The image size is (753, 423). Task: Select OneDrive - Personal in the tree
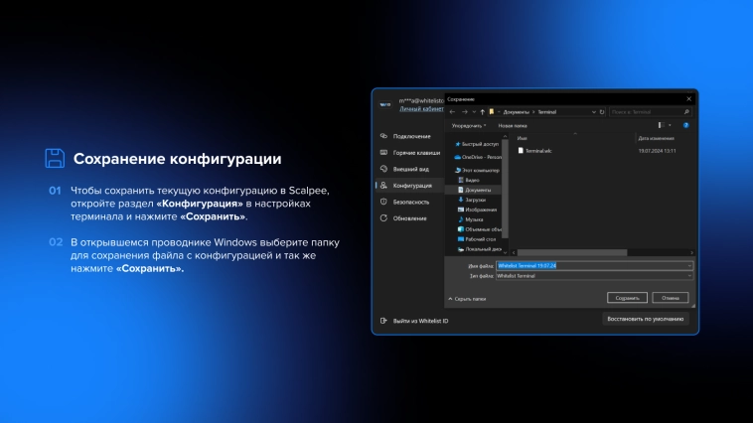pyautogui.click(x=478, y=157)
